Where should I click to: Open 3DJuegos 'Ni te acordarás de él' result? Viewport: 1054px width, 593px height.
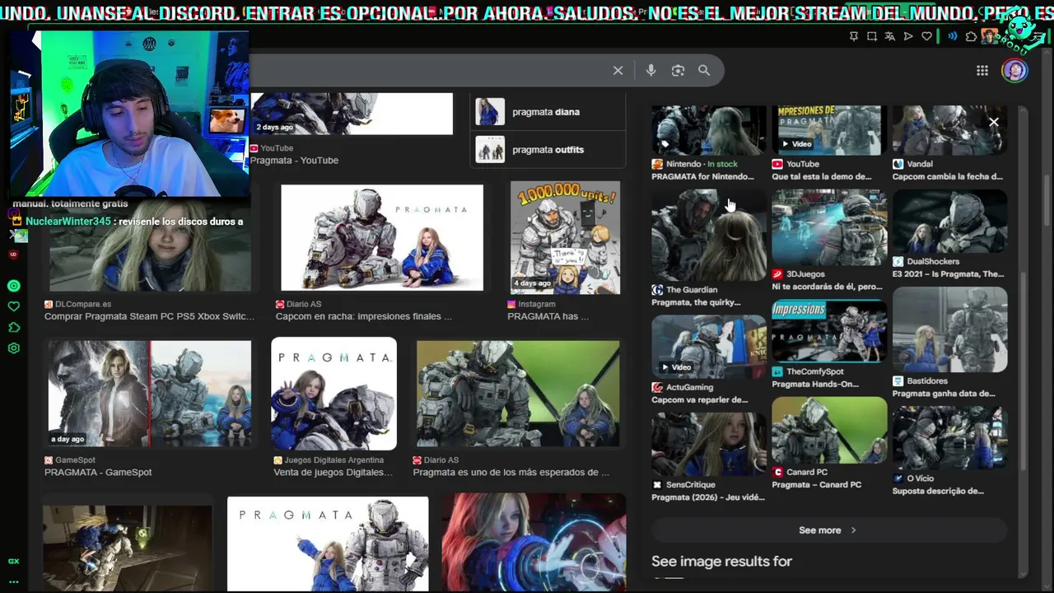pos(827,287)
